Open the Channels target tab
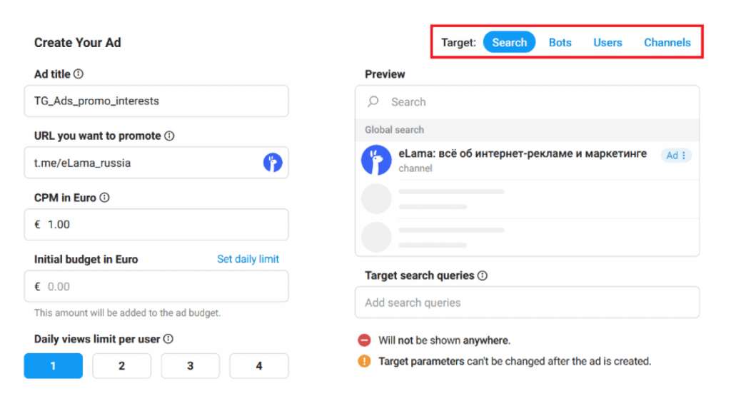731x411 pixels. coord(667,42)
